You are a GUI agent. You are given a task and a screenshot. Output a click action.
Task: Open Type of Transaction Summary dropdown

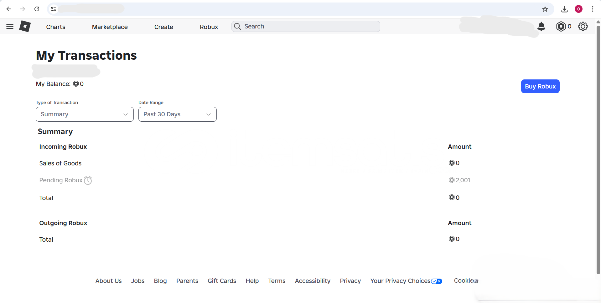coord(85,114)
